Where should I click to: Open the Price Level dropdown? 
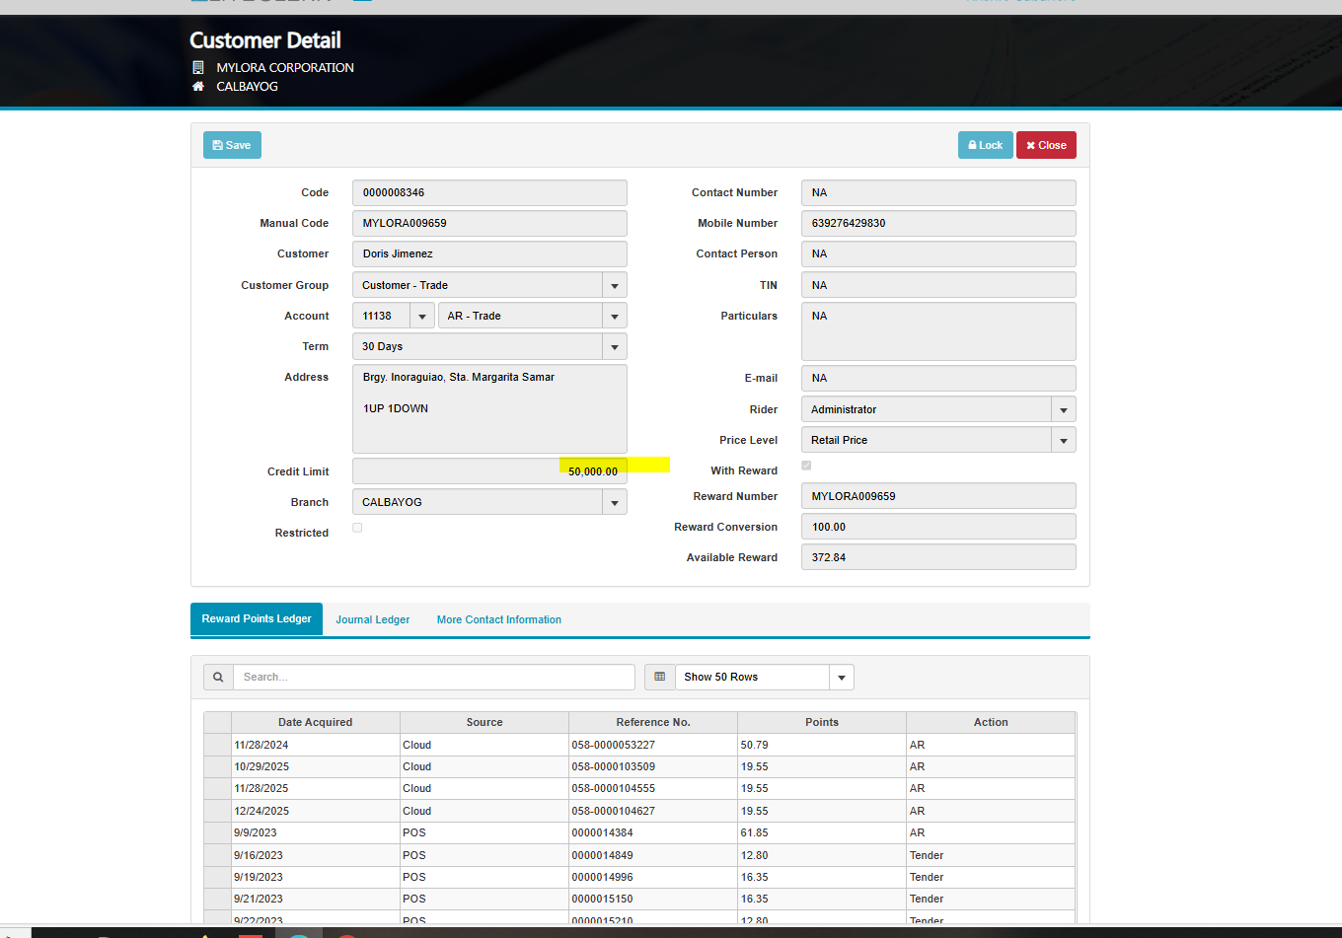pos(1064,441)
